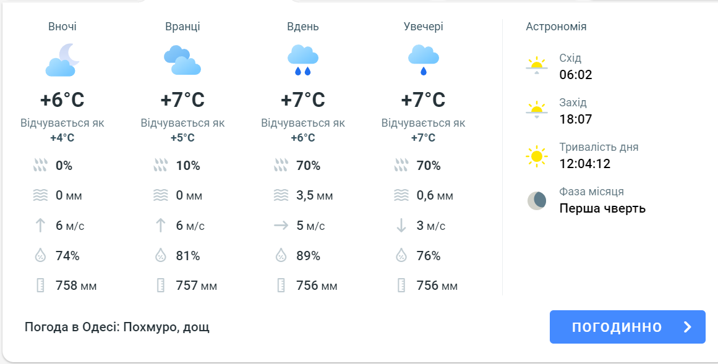Select the Увечері column heading
The width and height of the screenshot is (718, 364).
click(424, 27)
